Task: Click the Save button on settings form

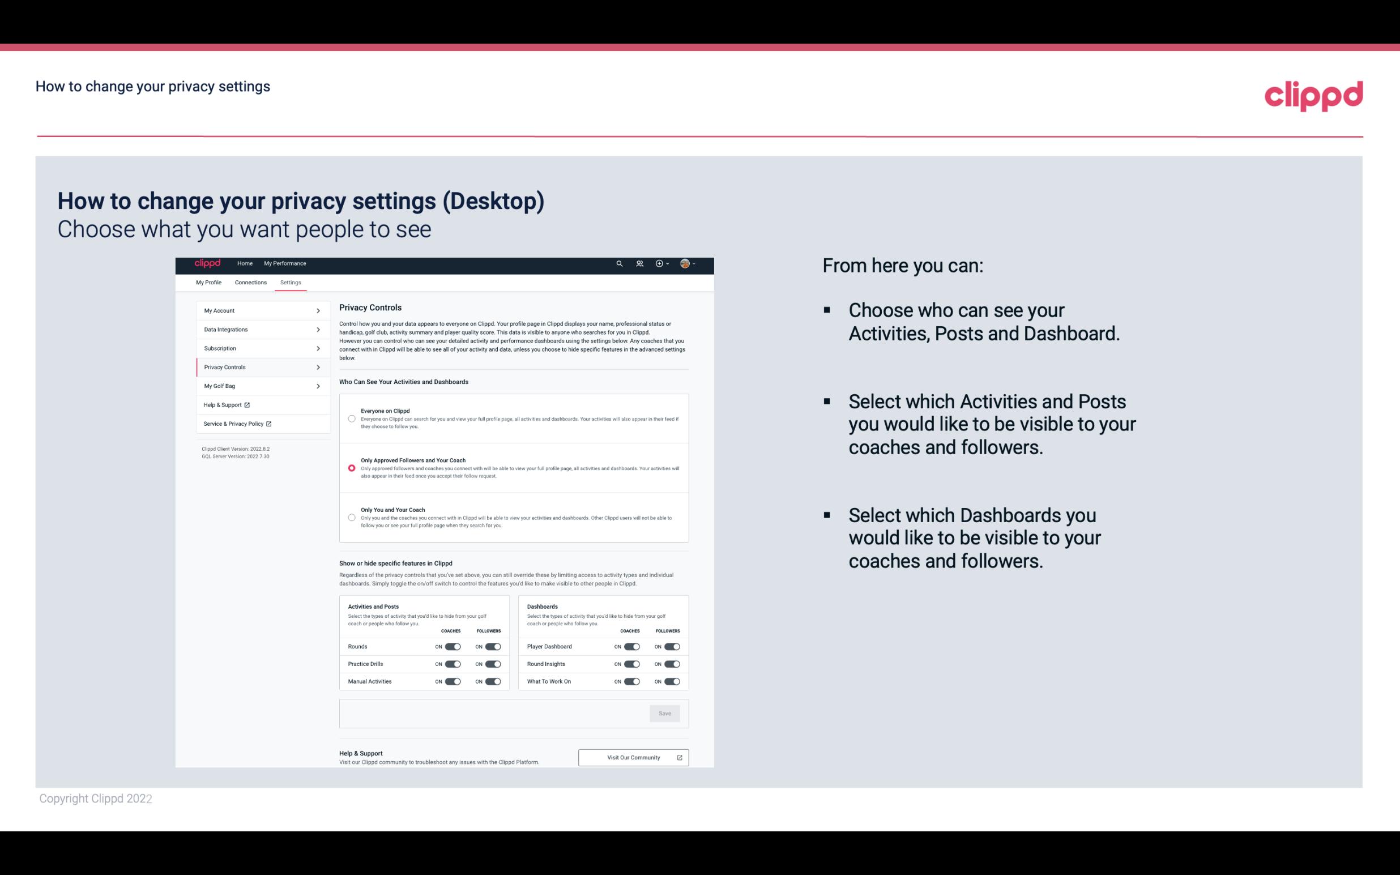Action: (665, 712)
